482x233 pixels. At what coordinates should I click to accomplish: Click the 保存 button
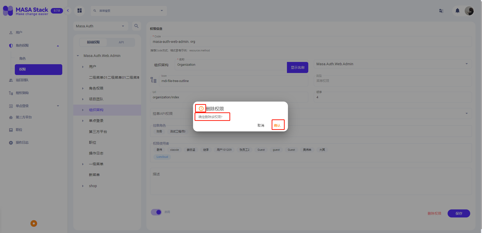point(459,213)
